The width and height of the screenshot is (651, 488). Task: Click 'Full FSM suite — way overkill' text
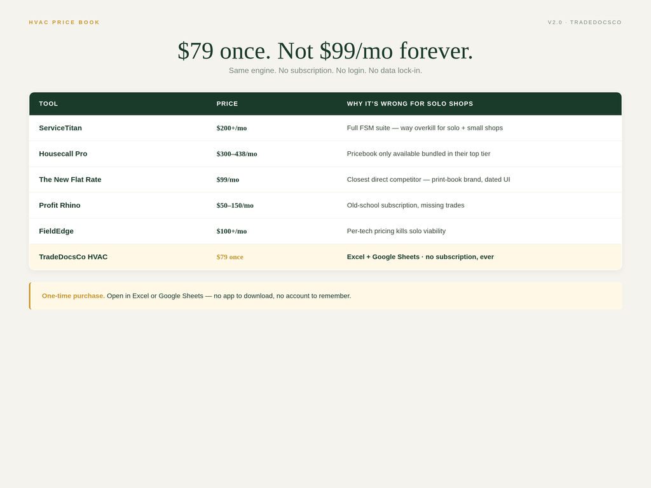(x=425, y=128)
